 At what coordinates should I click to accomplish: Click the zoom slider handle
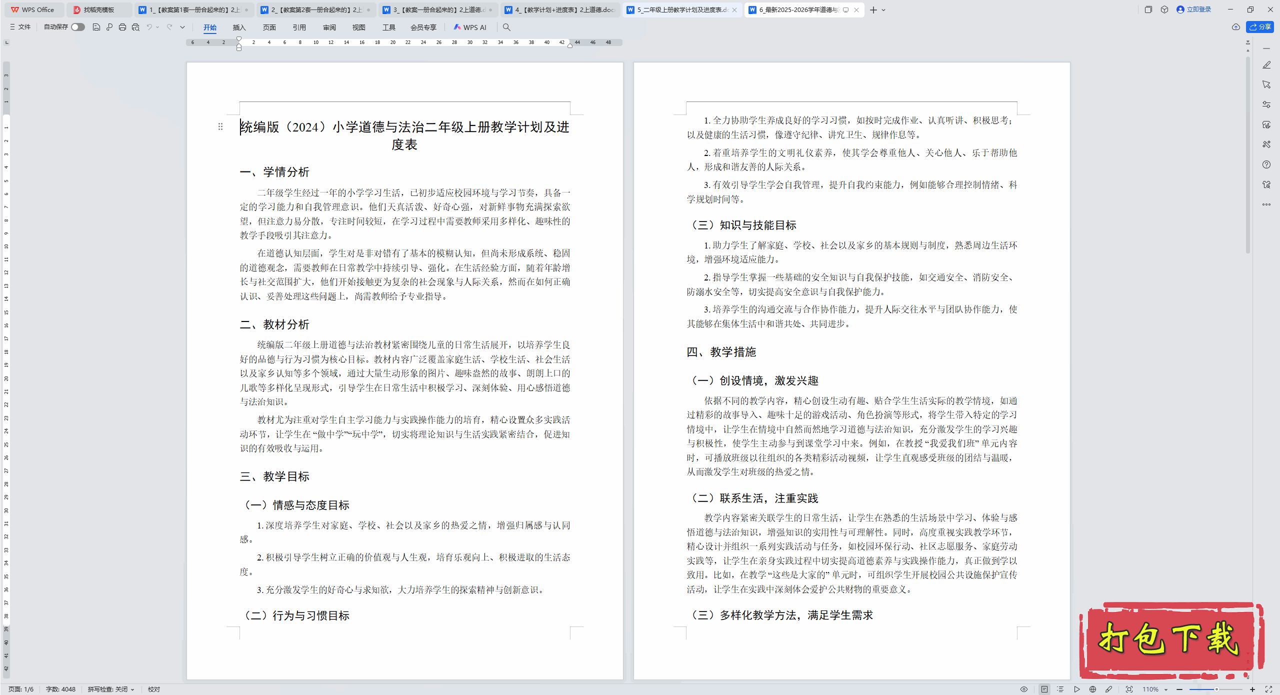pyautogui.click(x=1216, y=689)
